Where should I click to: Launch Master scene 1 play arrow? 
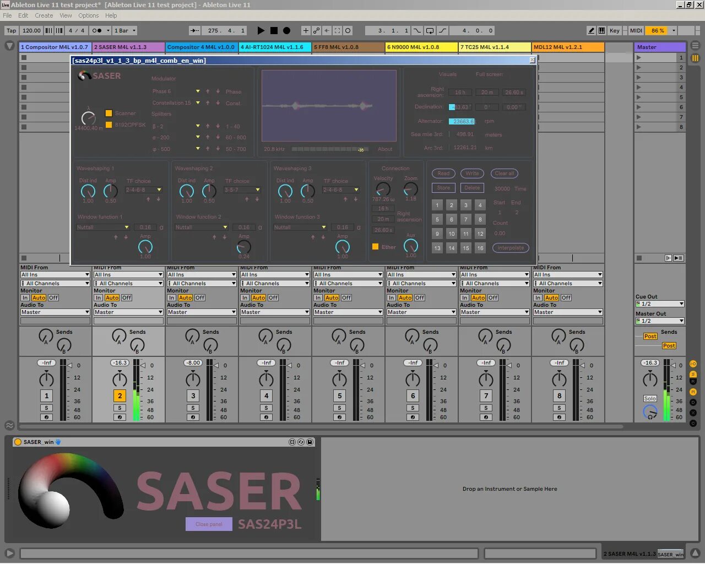pos(639,58)
